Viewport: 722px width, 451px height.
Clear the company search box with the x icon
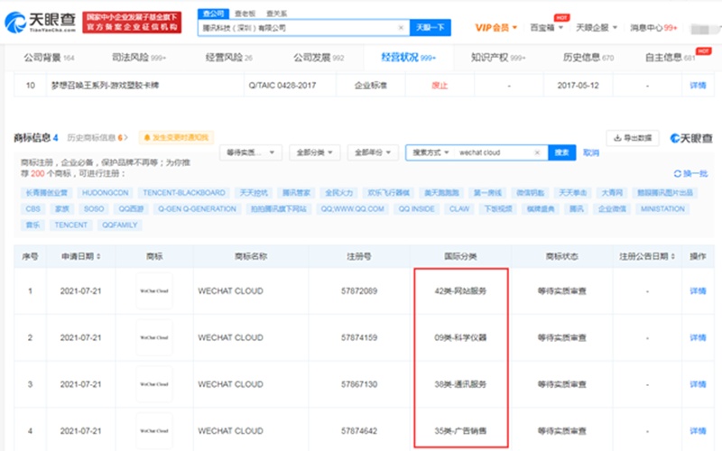(401, 28)
